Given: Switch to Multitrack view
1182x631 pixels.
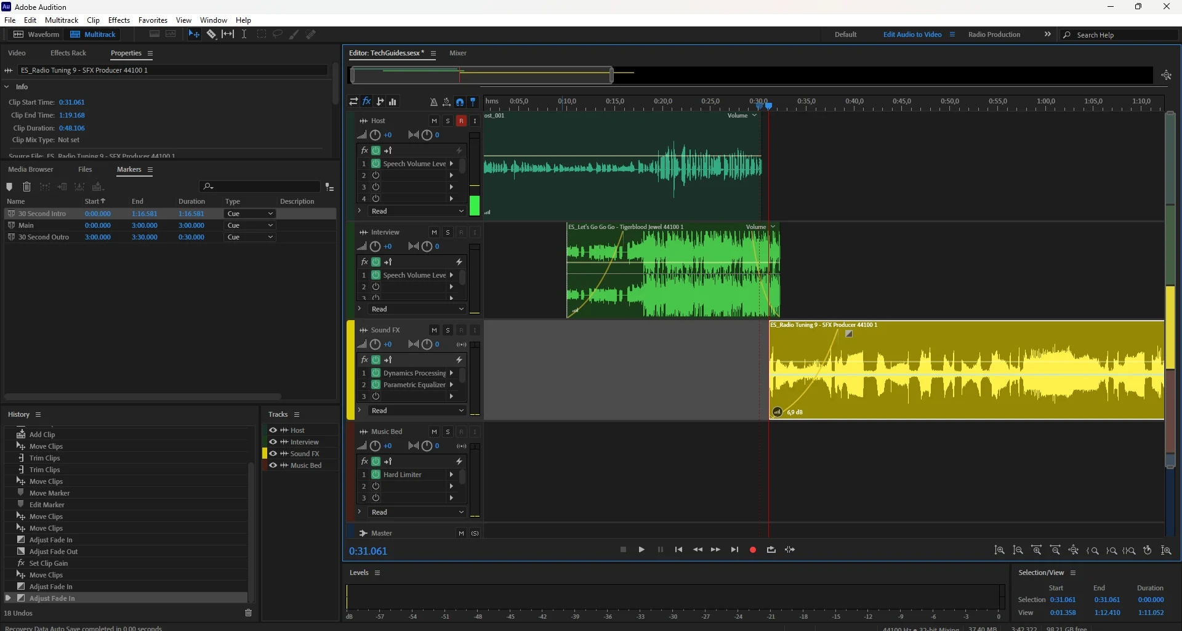Looking at the screenshot, I should click(x=93, y=34).
